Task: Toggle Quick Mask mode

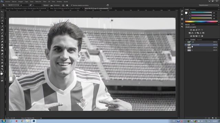Action: (x=2, y=78)
